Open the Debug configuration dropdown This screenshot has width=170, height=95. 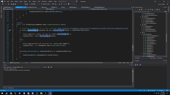click(x=27, y=4)
